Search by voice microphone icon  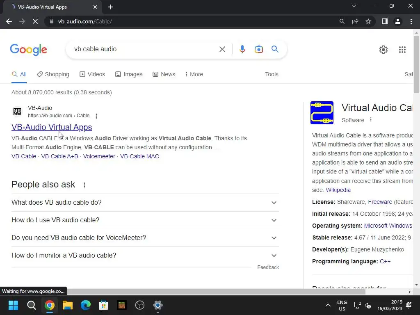242,49
